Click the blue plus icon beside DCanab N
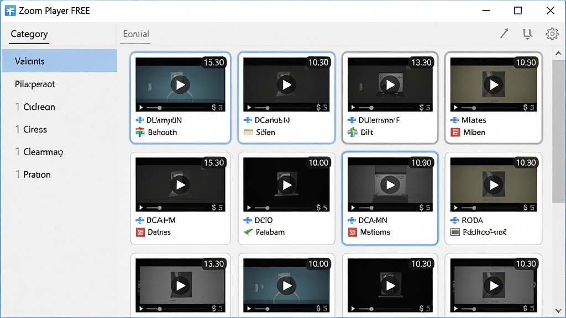The height and width of the screenshot is (318, 566). [248, 120]
